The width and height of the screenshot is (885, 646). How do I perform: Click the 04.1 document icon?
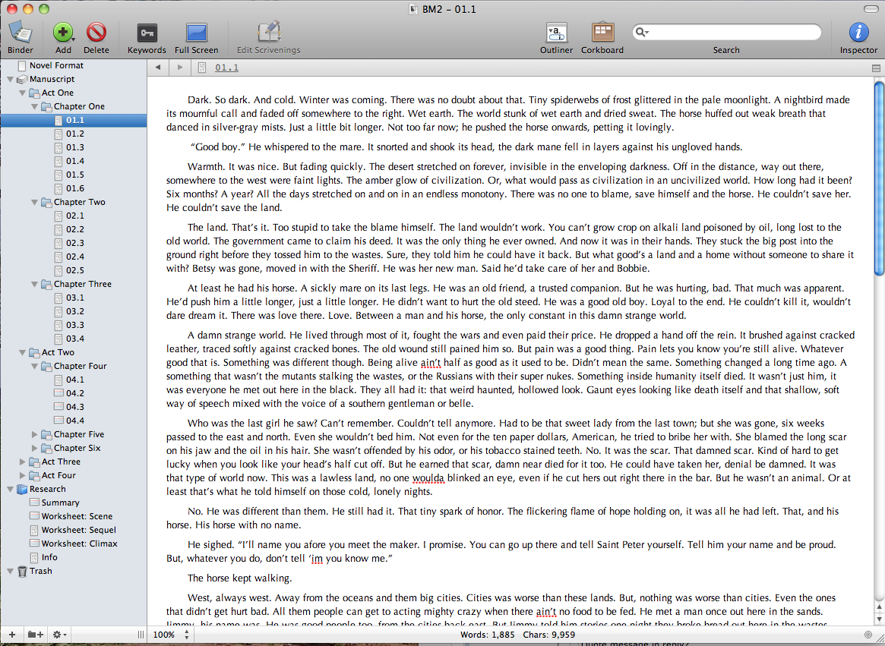tap(58, 380)
